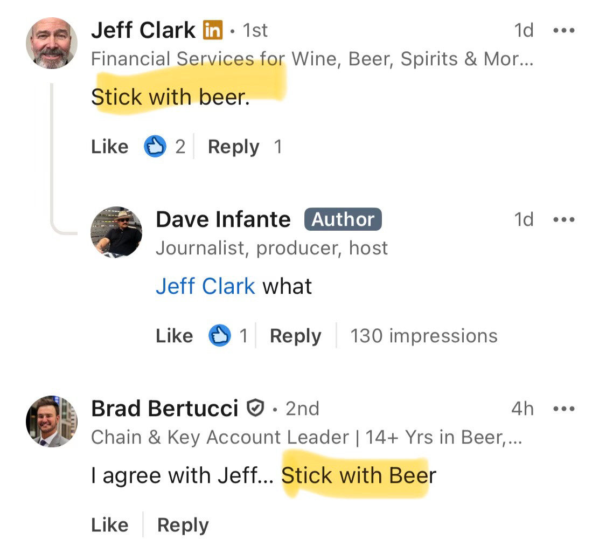The image size is (606, 546).
Task: Open Brad Bertucci's profile picture
Action: [x=51, y=421]
